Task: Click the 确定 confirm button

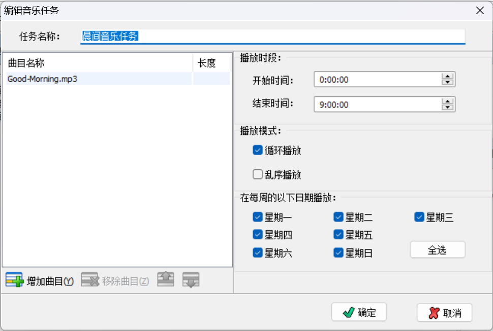Action: click(x=359, y=312)
